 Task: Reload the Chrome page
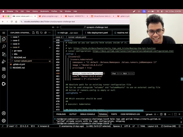coord(12,22)
